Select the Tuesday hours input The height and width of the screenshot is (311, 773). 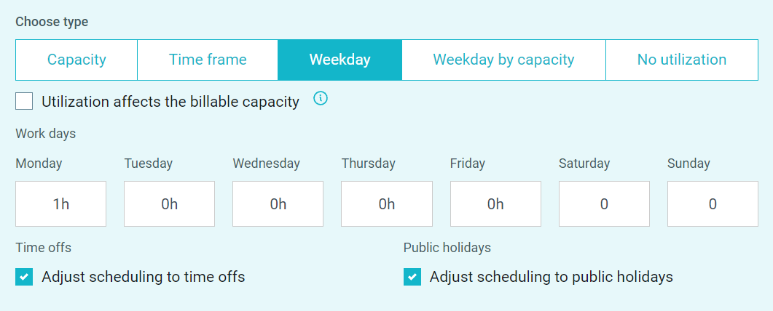169,204
